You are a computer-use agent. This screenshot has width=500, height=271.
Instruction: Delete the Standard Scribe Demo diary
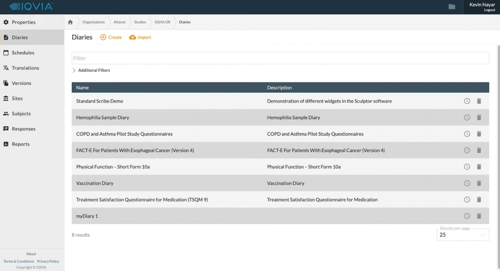(x=479, y=101)
